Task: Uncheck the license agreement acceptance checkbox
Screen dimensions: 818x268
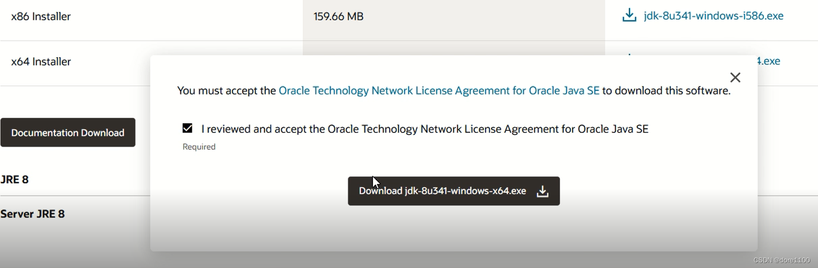Action: pyautogui.click(x=187, y=128)
